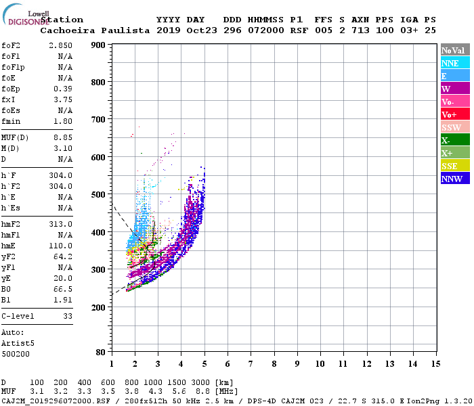Click the 713 value under AXN

(x=360, y=30)
